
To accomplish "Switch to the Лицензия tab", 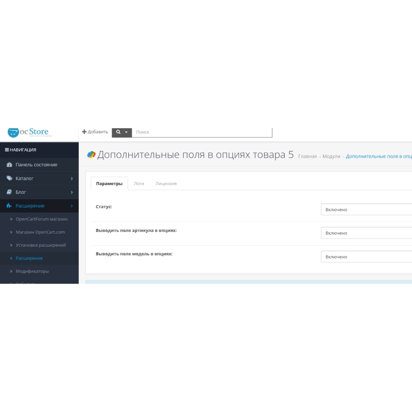I will pos(166,183).
